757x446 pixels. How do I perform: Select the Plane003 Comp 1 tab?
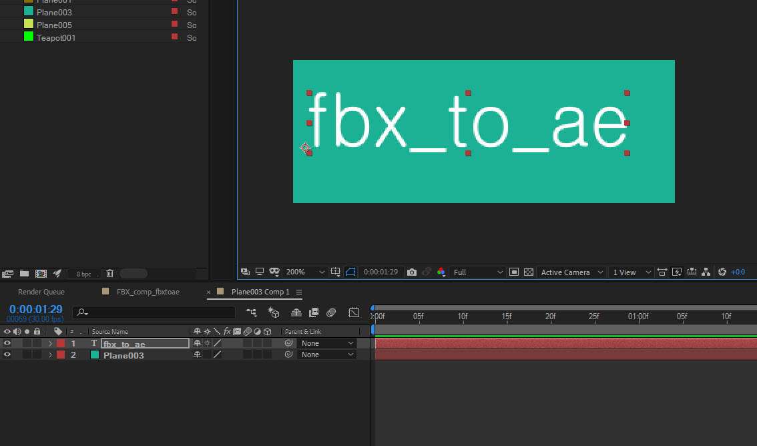point(260,292)
